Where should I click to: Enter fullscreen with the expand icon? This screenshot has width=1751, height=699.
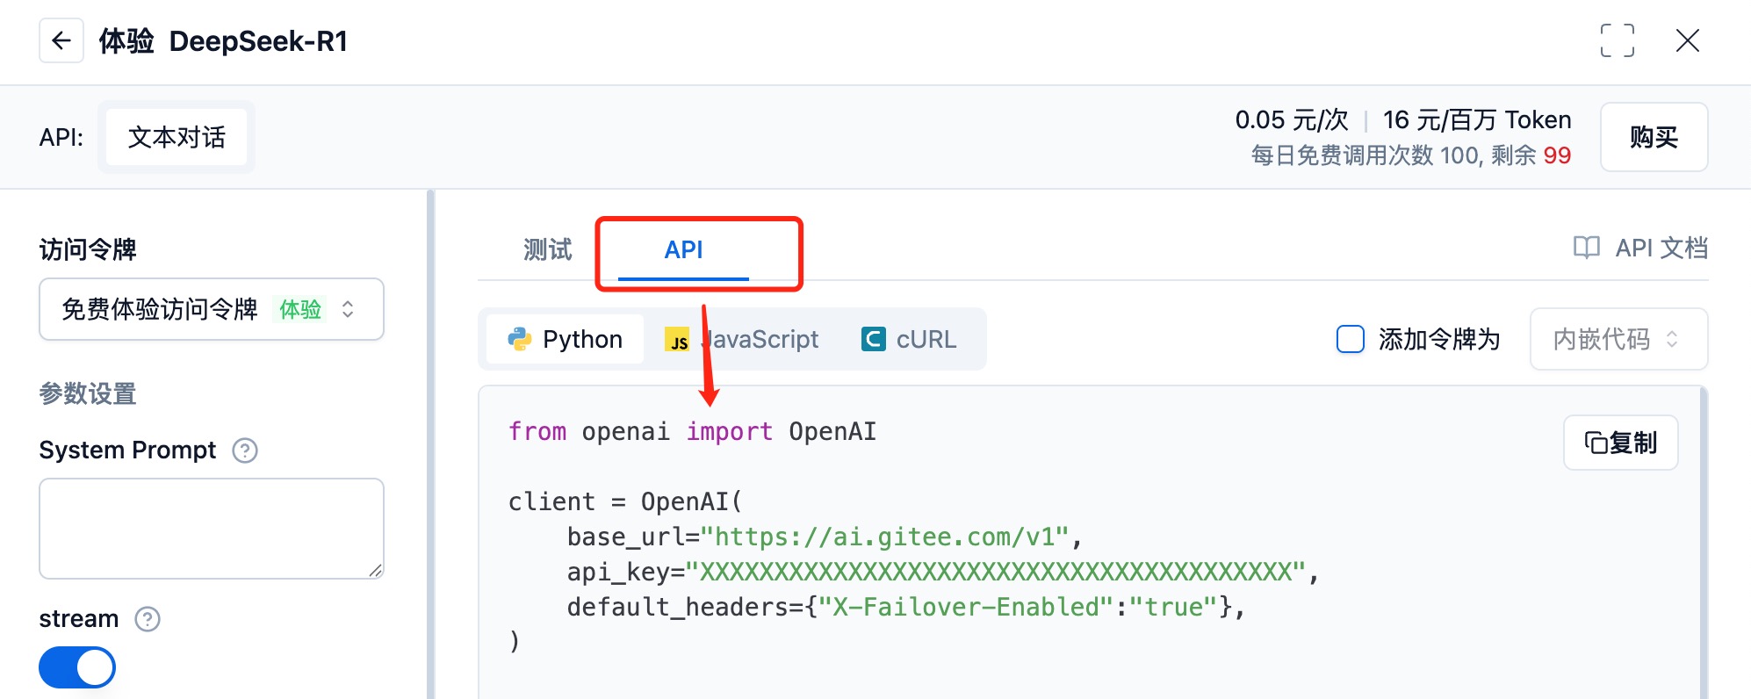point(1617,40)
